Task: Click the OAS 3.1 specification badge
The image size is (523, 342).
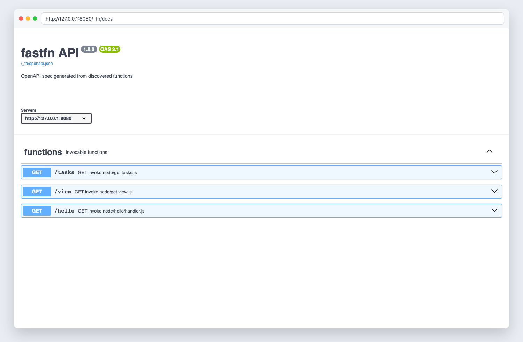Action: (109, 49)
